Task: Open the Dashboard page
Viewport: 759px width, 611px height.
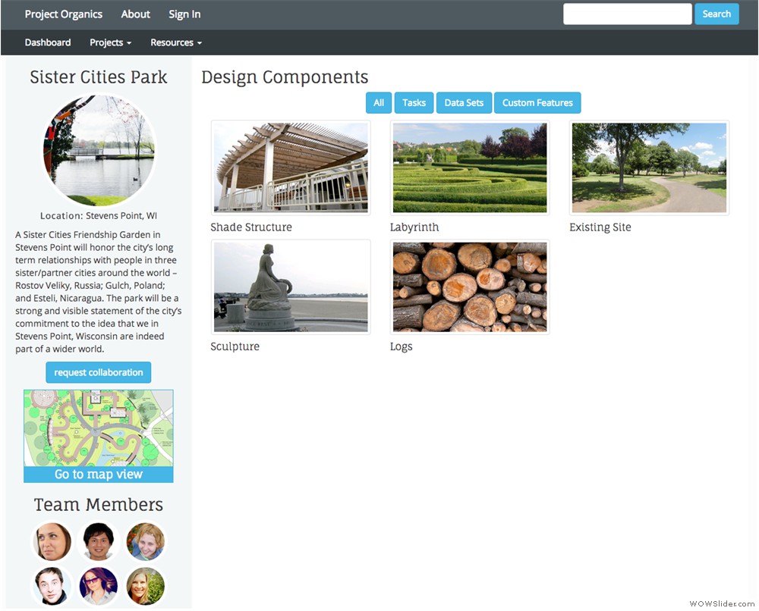Action: click(x=48, y=42)
